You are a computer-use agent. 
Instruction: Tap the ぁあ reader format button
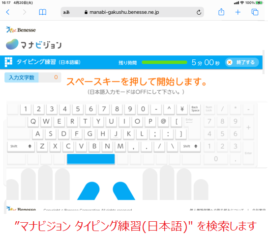point(66,12)
